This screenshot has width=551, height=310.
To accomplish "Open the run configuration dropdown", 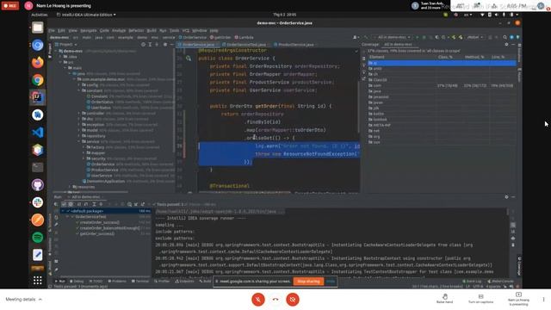I will coord(393,37).
